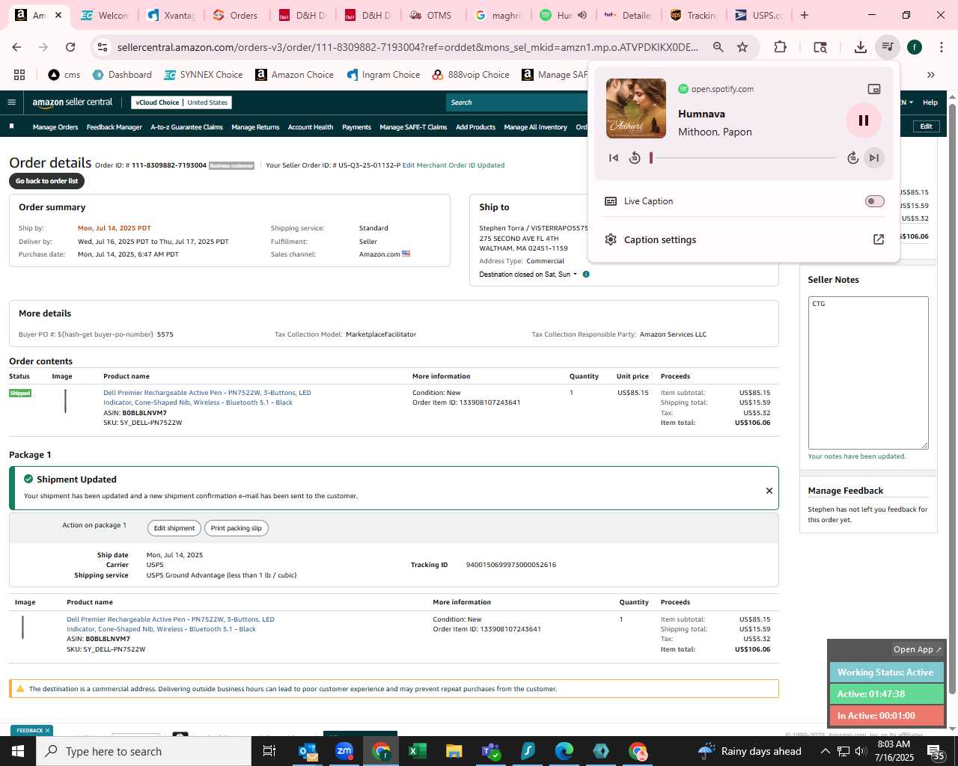Screen dimensions: 958x766
Task: Open picture-in-picture for Spotify media
Action: (873, 89)
